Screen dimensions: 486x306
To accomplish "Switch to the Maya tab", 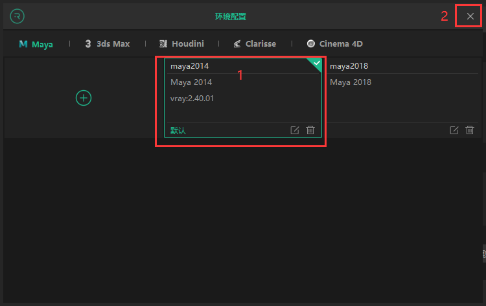I will (x=36, y=44).
